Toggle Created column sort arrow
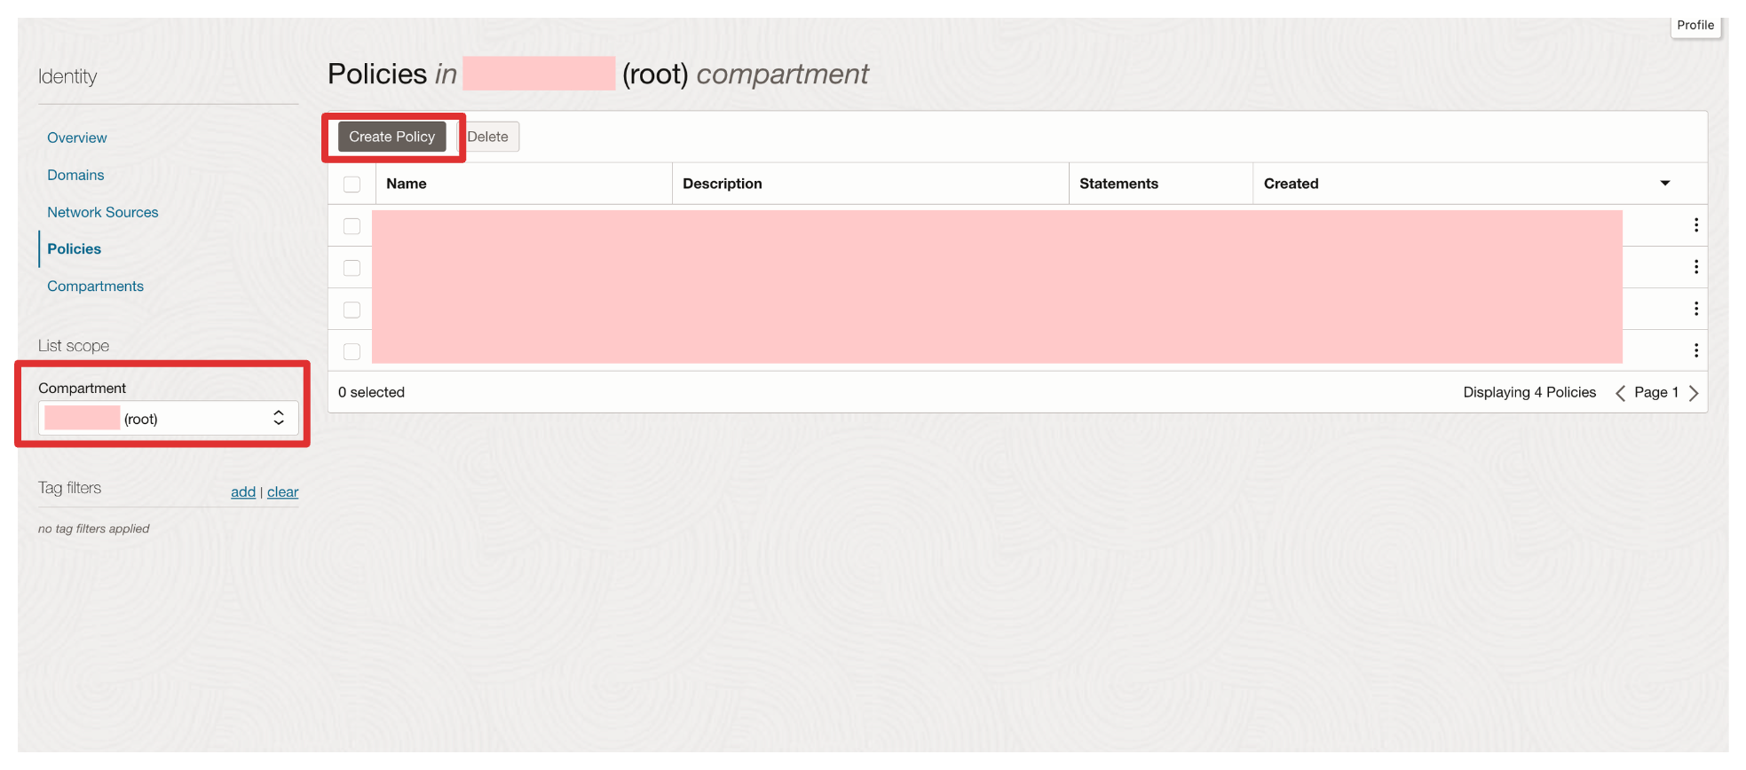The width and height of the screenshot is (1746, 770). (x=1664, y=184)
